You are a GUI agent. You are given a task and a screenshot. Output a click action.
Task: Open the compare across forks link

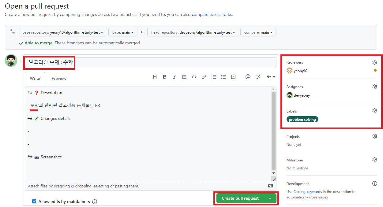(212, 14)
